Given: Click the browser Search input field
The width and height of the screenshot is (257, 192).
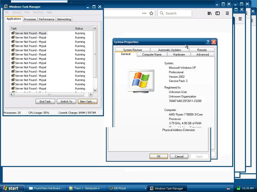Looking at the screenshot, I should pyautogui.click(x=175, y=13).
